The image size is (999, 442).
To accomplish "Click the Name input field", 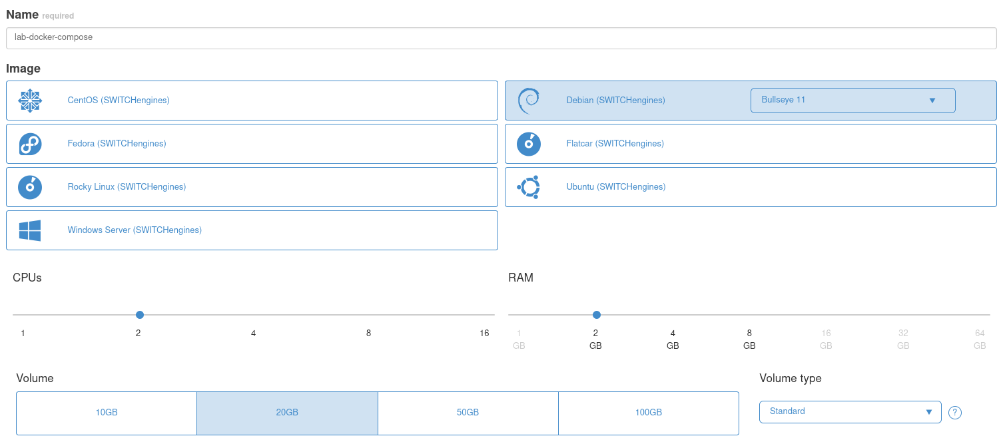I will 499,38.
